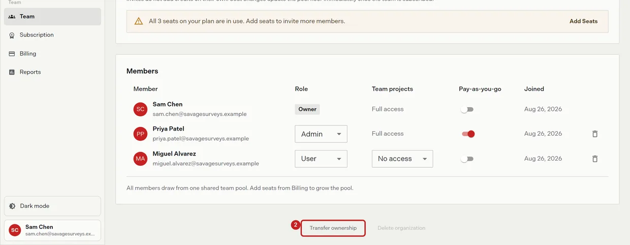The width and height of the screenshot is (630, 245).
Task: Open the Billing sidebar item
Action: [x=52, y=53]
